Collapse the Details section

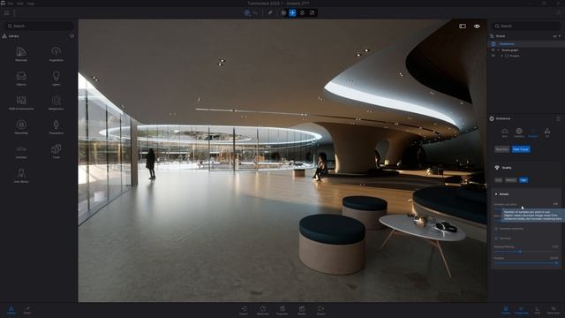pyautogui.click(x=496, y=194)
